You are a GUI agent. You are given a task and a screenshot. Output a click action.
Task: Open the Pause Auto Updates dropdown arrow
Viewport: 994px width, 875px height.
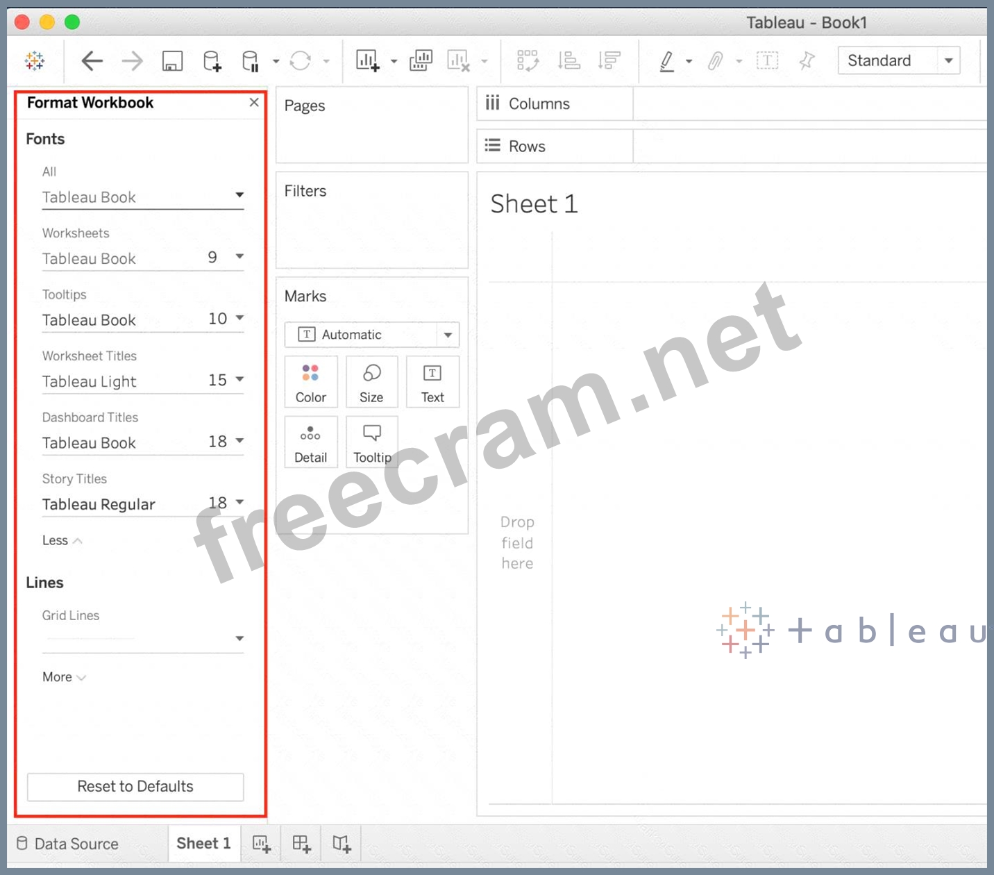[x=276, y=61]
